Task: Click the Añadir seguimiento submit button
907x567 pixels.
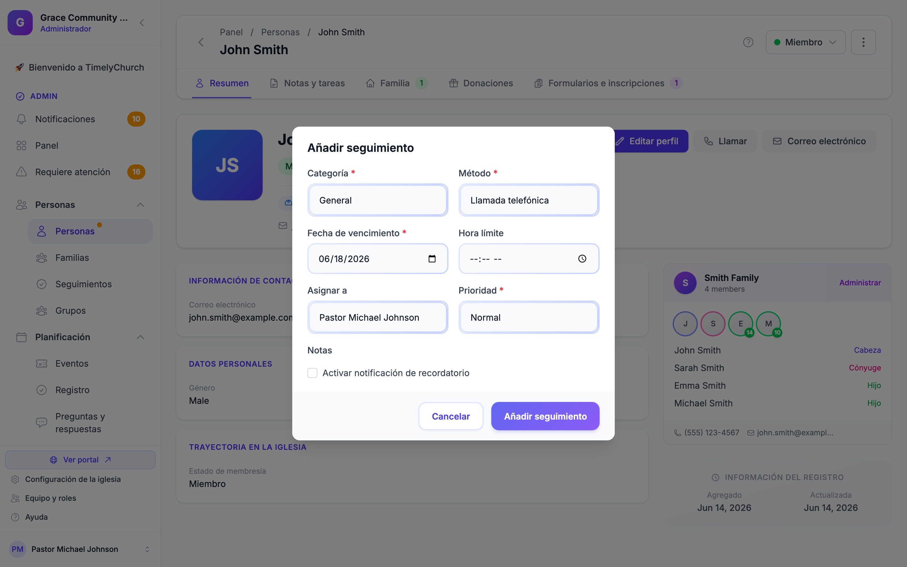Action: point(545,416)
